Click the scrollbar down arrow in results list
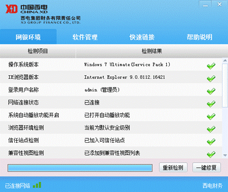The width and height of the screenshot is (228, 192). [225, 155]
